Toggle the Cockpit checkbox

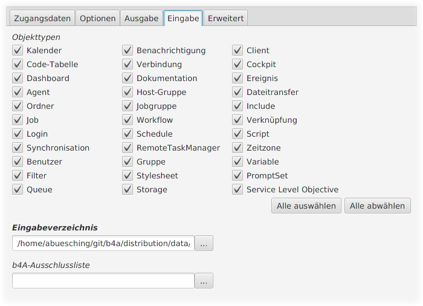pos(237,65)
